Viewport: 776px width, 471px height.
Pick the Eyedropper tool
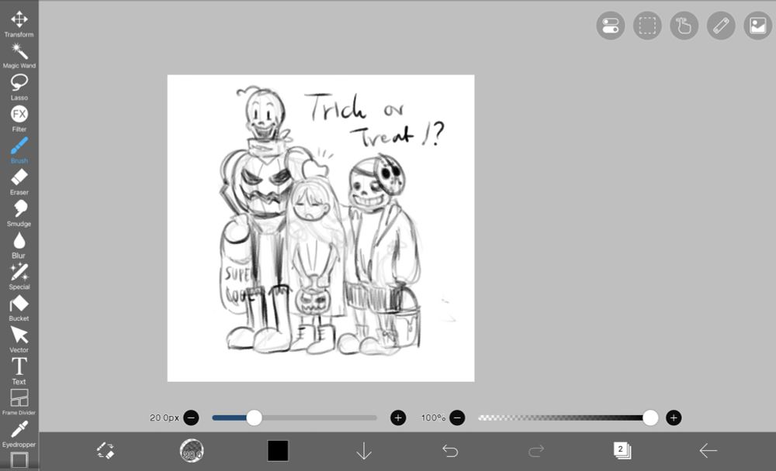(x=19, y=434)
